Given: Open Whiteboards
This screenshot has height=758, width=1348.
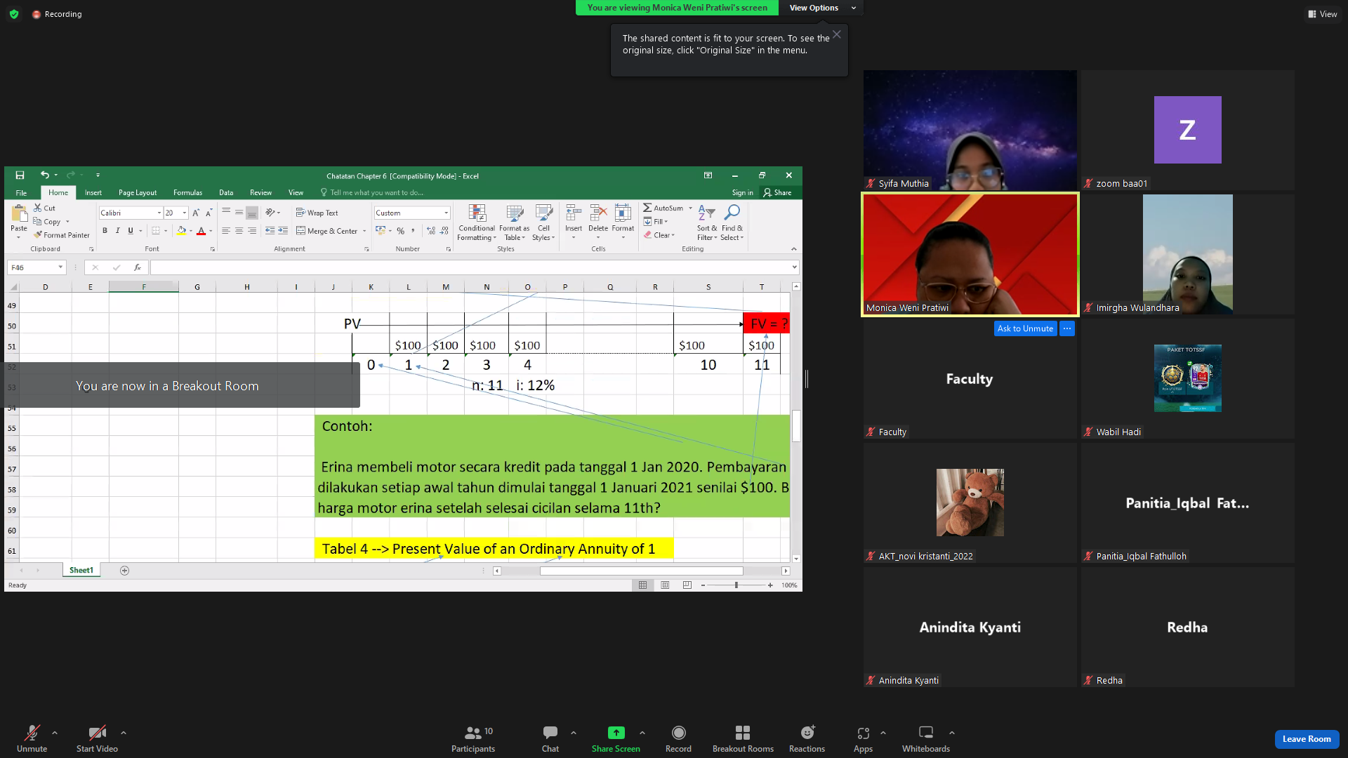Looking at the screenshot, I should point(926,738).
